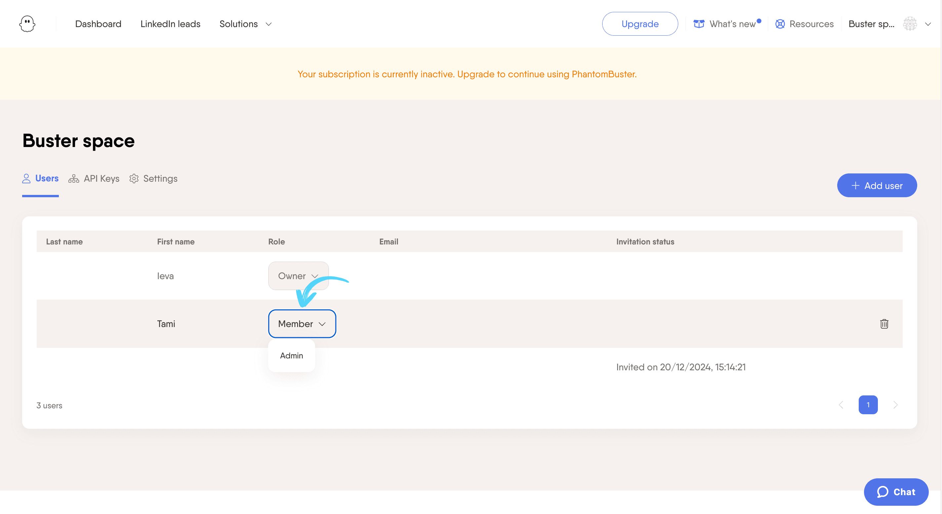Click the PhantomBuster ghost logo

tap(27, 24)
